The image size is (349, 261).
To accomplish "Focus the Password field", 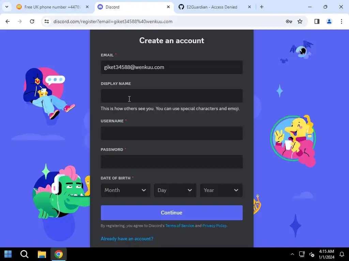I will click(172, 162).
